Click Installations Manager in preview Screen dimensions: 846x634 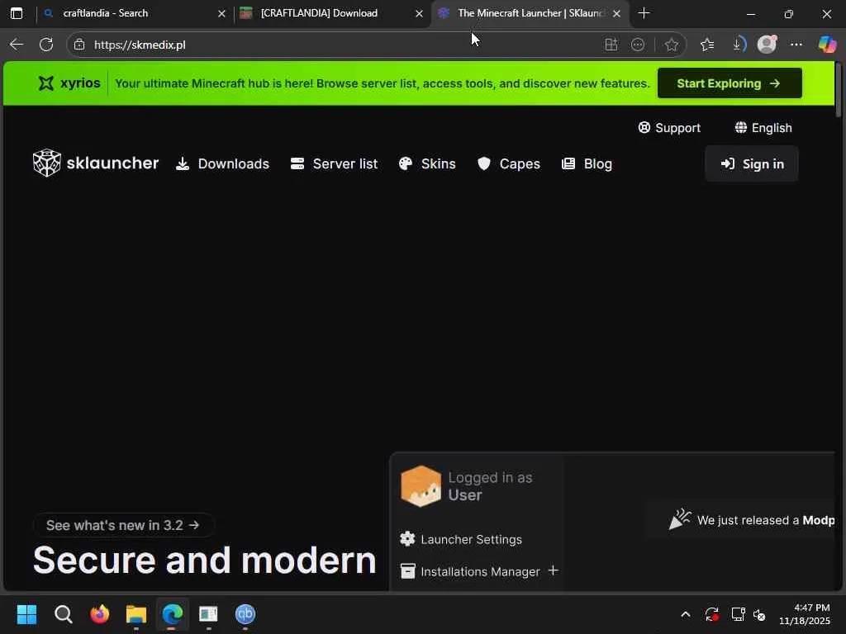[470, 571]
